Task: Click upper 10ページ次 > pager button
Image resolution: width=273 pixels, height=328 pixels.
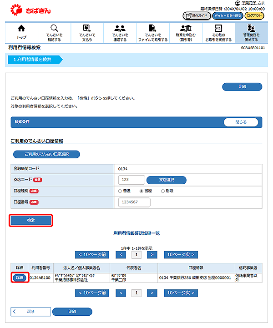Action: pyautogui.click(x=181, y=255)
